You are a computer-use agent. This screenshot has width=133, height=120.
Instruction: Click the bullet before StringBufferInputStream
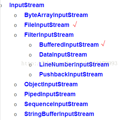click(16, 114)
